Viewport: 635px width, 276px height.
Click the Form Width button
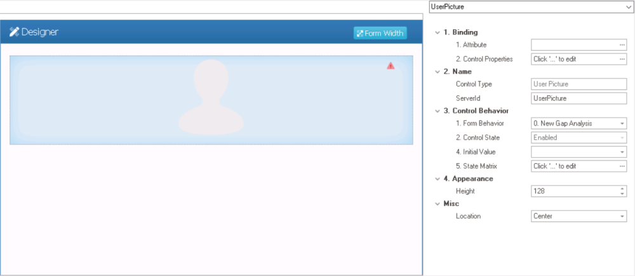380,33
